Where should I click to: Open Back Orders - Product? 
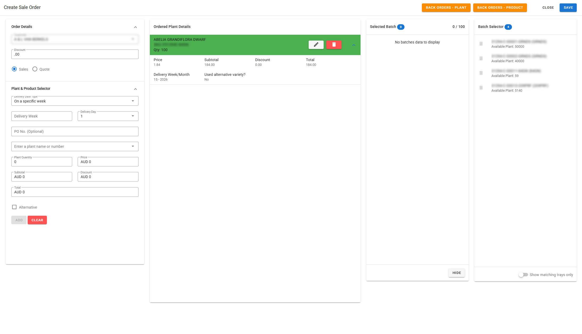point(500,8)
